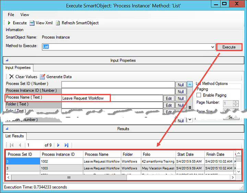Click the Process Instance ID column header
The width and height of the screenshot is (247, 193).
pyautogui.click(x=62, y=154)
